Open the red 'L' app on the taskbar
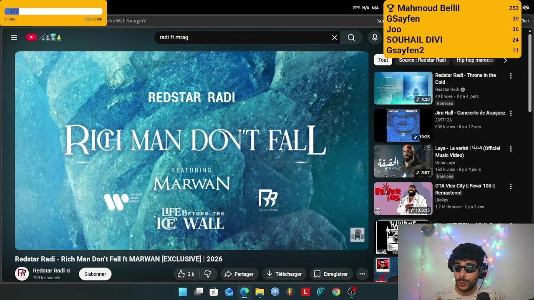The image size is (534, 300). (x=305, y=292)
